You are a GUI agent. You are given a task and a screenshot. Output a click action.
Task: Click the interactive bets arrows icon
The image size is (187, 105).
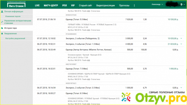(2, 22)
